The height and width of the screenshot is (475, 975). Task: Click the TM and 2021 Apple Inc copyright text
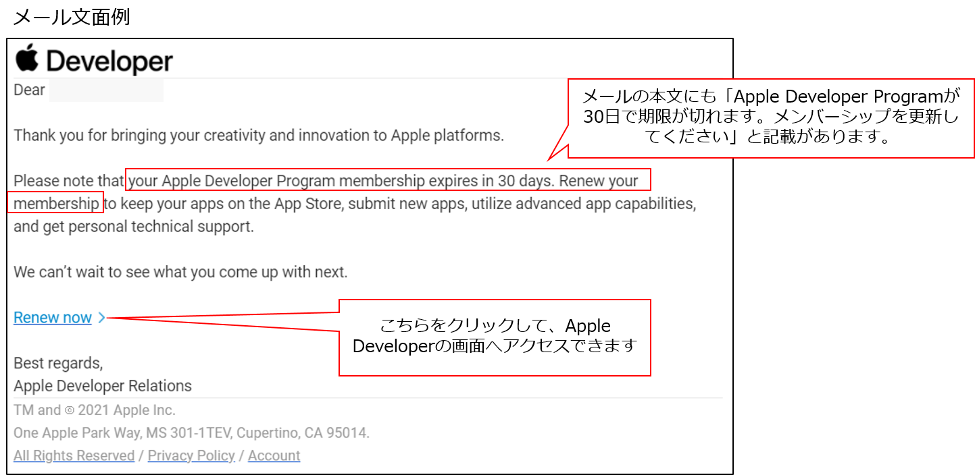pos(94,410)
